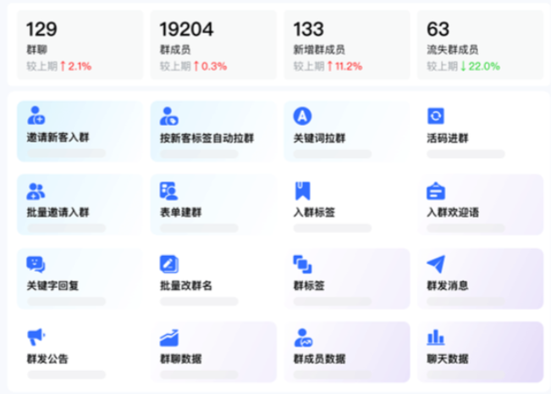Click the 活码进群 icon

click(x=436, y=116)
